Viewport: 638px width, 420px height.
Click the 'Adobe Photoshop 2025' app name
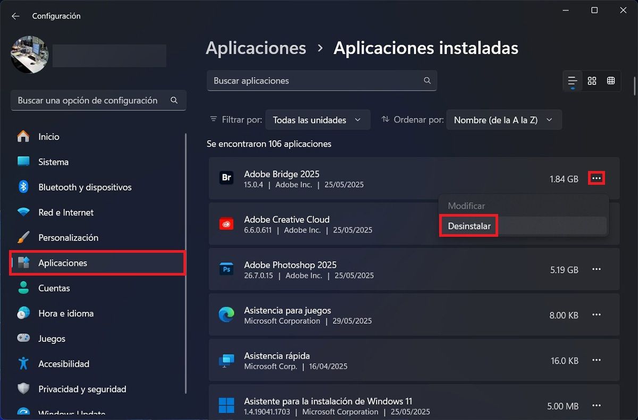pos(290,265)
